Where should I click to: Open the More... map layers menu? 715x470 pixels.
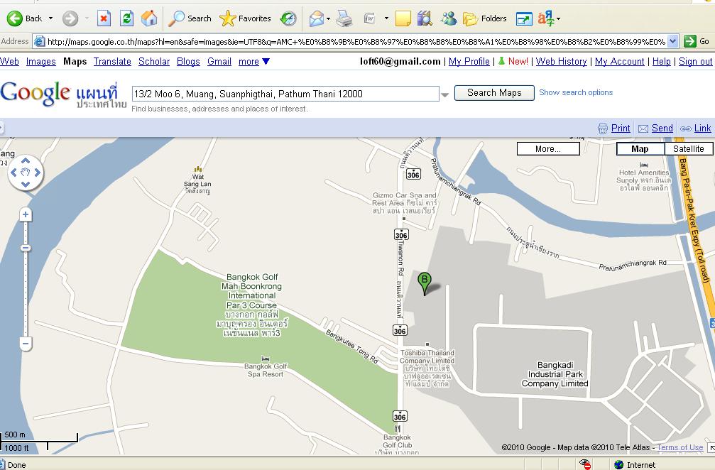click(x=548, y=149)
